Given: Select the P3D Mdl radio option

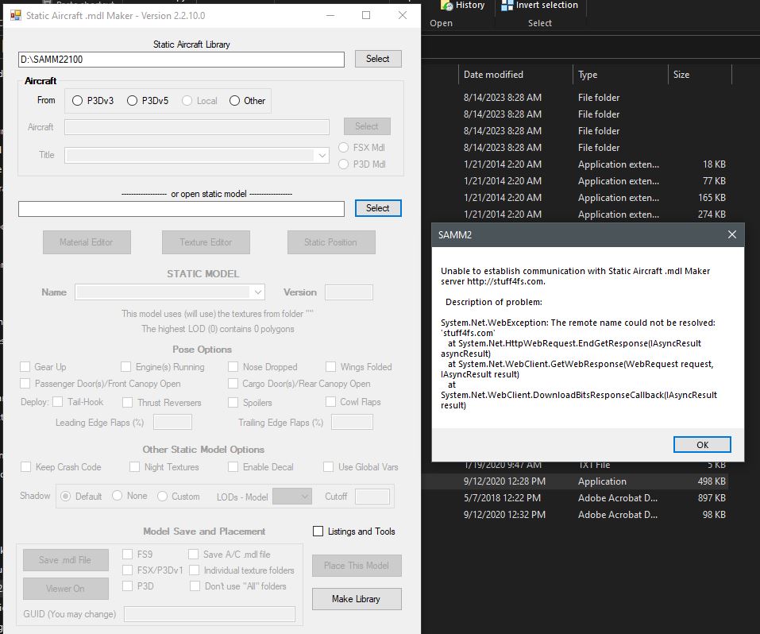Looking at the screenshot, I should (x=343, y=164).
